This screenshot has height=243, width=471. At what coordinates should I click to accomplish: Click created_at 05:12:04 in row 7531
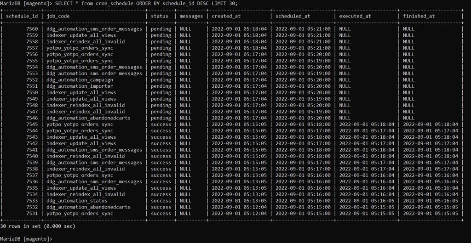click(x=239, y=213)
